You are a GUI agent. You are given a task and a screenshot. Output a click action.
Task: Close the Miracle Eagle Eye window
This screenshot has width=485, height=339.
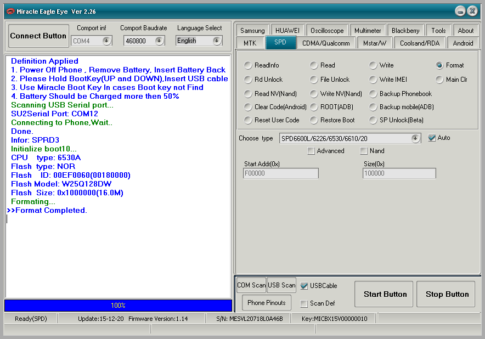pos(472,12)
